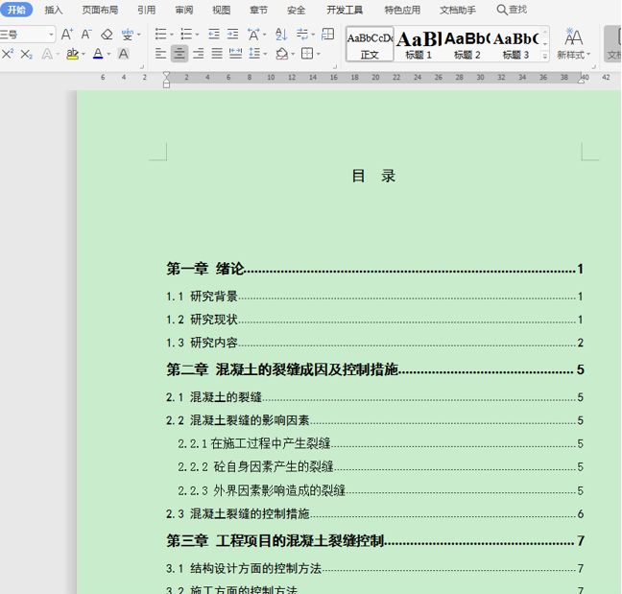Click the character shading icon

pyautogui.click(x=124, y=54)
